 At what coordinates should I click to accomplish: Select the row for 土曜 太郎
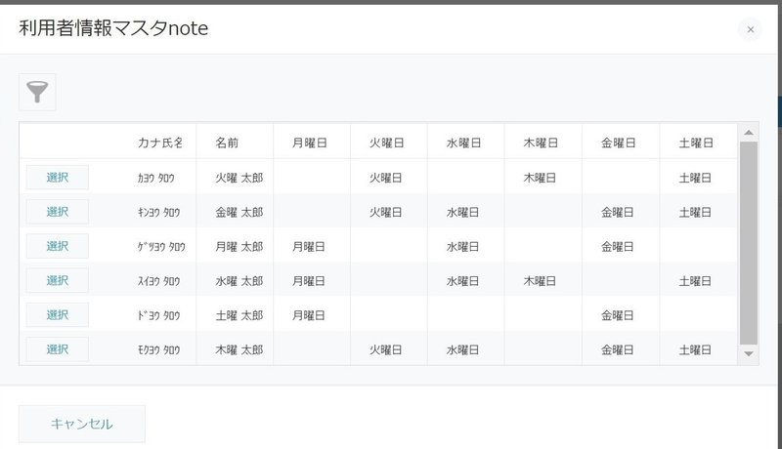(x=57, y=314)
